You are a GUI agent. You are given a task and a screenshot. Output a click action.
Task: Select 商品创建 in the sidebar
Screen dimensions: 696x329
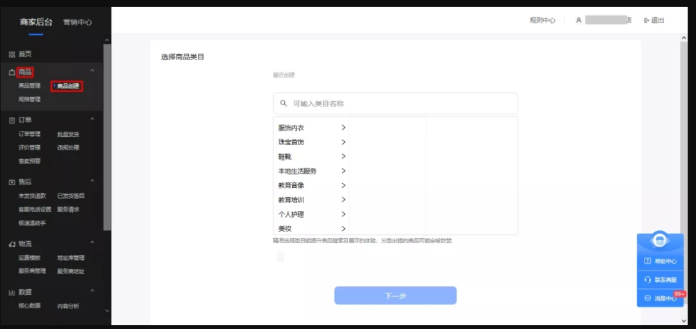coord(68,86)
